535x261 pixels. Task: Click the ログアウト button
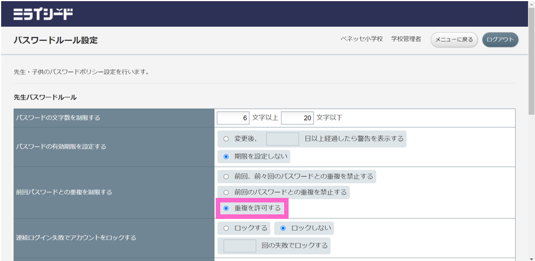click(500, 40)
